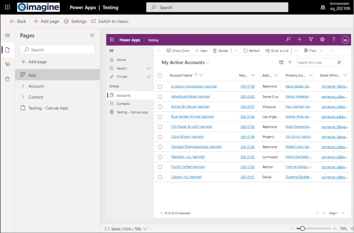Image resolution: width=354 pixels, height=233 pixels.
Task: Check the select-all circle in grid header
Action: coord(160,75)
